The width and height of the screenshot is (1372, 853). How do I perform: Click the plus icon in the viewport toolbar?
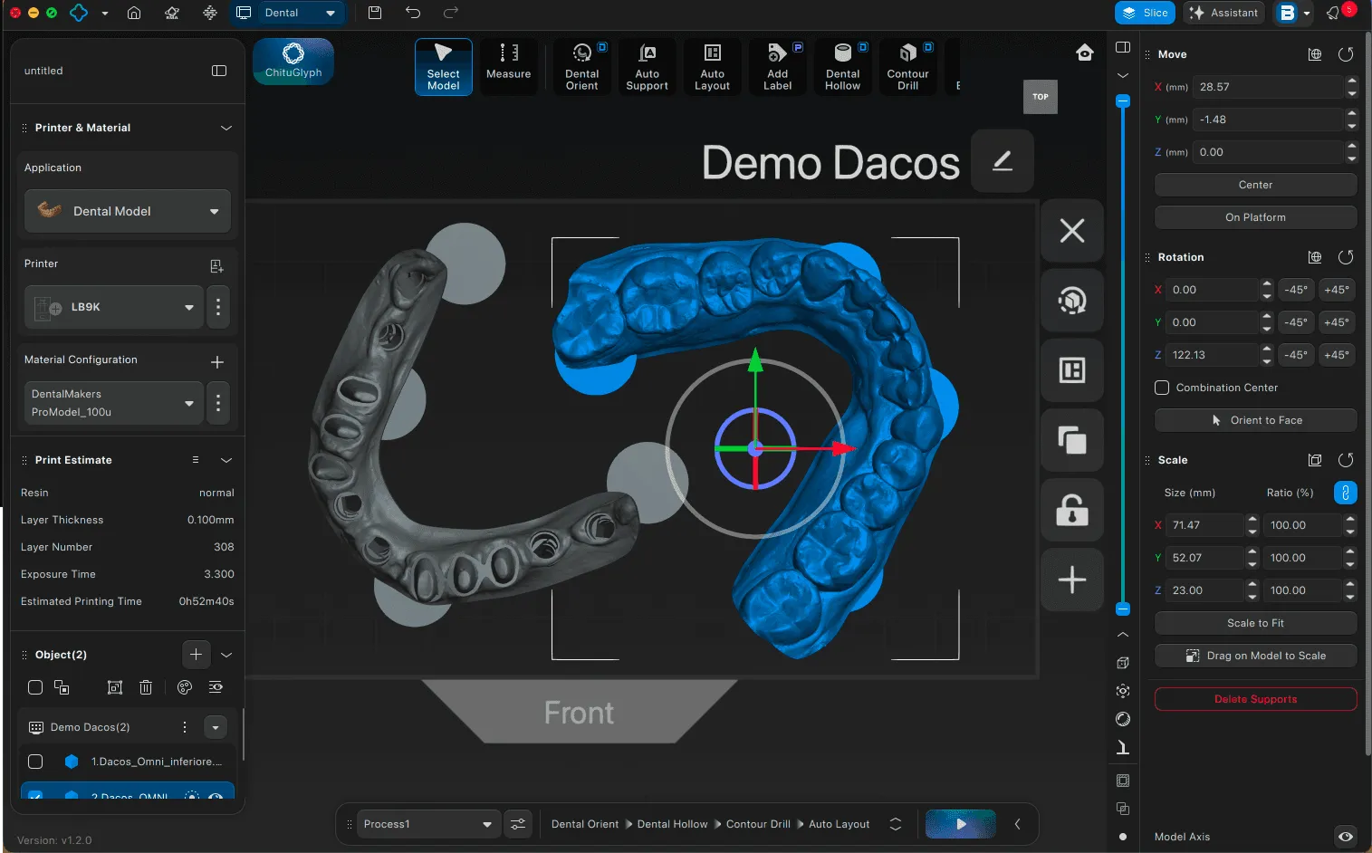1072,580
